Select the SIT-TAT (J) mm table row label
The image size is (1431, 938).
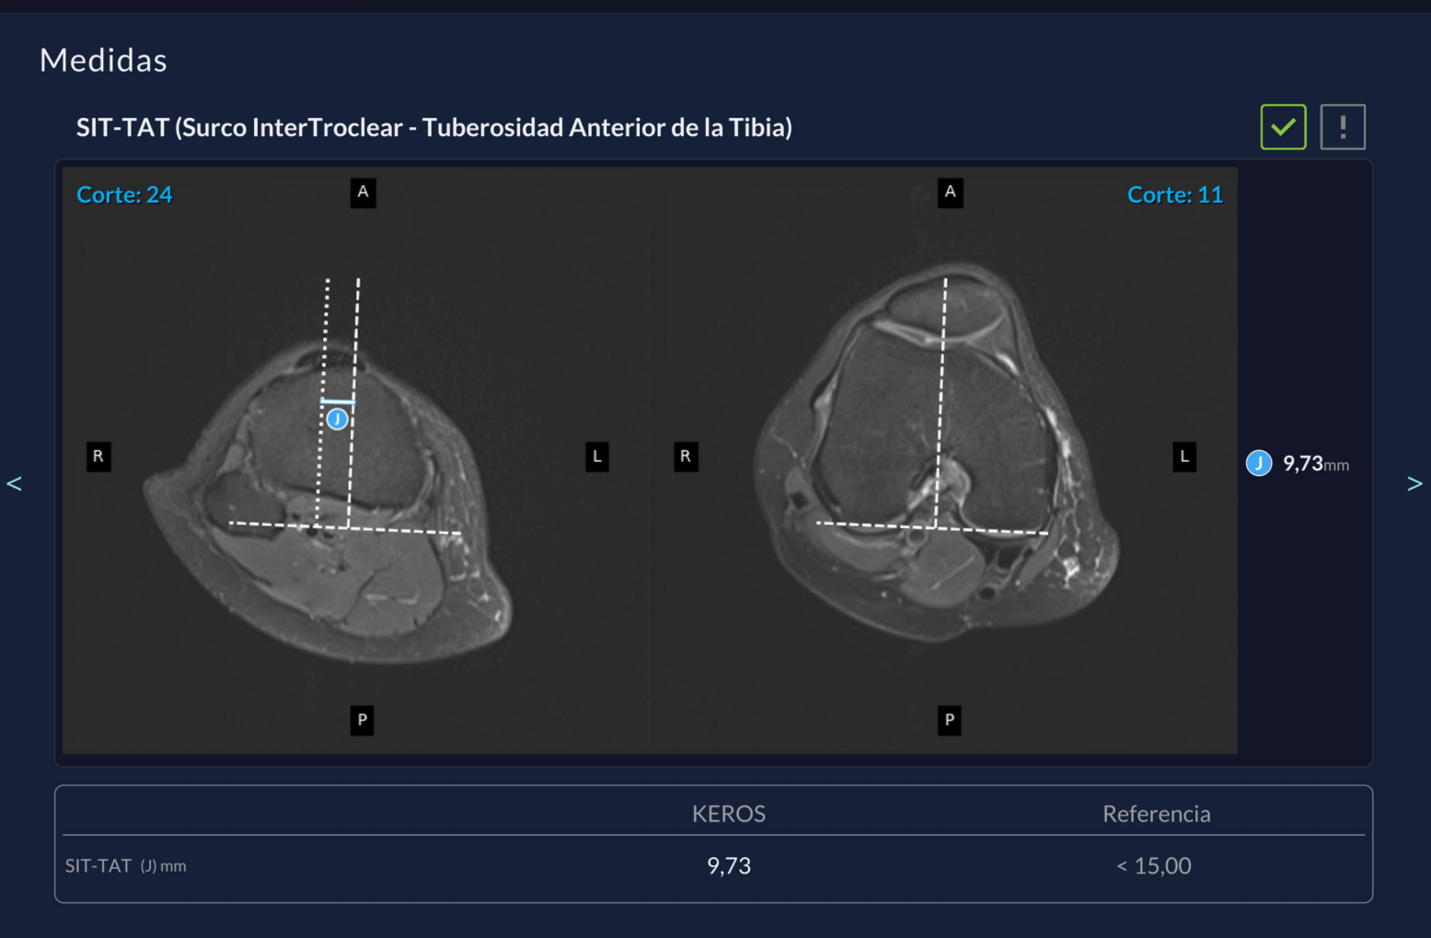tap(126, 866)
